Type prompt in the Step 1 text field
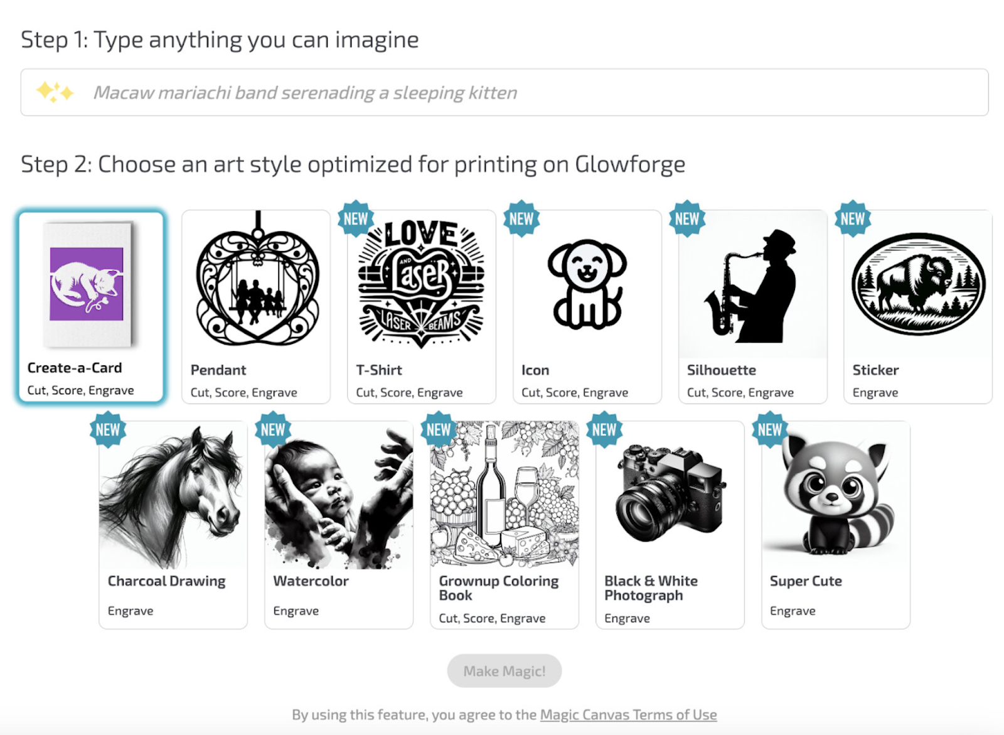1004x735 pixels. click(502, 93)
